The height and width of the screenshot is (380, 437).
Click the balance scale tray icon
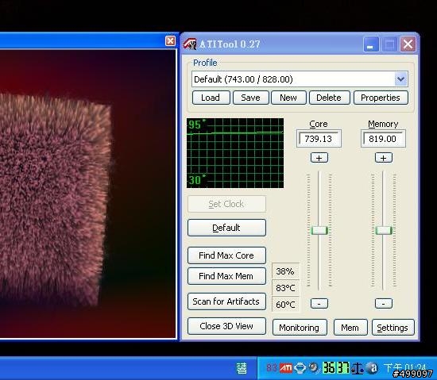pyautogui.click(x=357, y=368)
